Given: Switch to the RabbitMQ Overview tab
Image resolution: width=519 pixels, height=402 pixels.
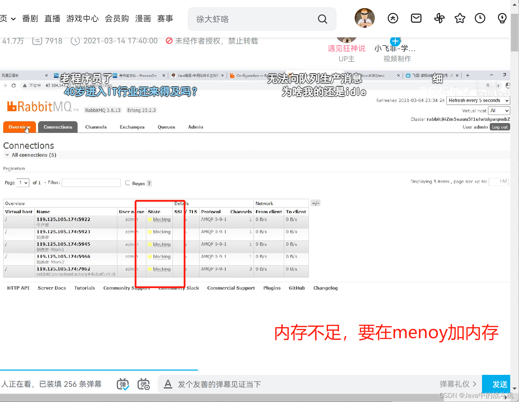Looking at the screenshot, I should click(19, 127).
